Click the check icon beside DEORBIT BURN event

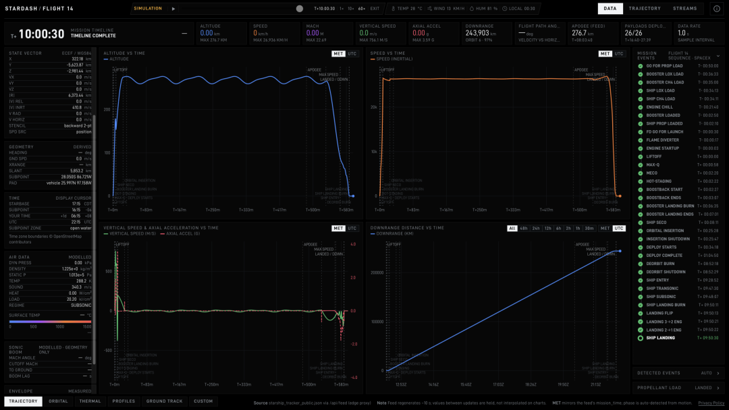(640, 264)
